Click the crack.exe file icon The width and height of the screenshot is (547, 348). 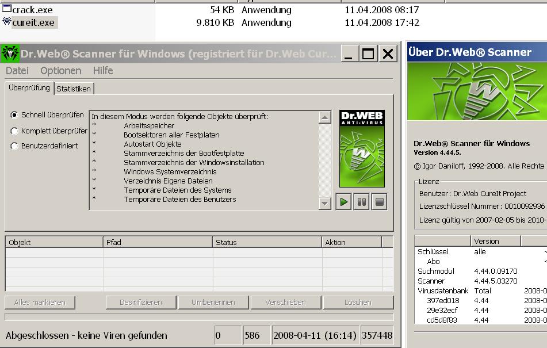pos(7,9)
